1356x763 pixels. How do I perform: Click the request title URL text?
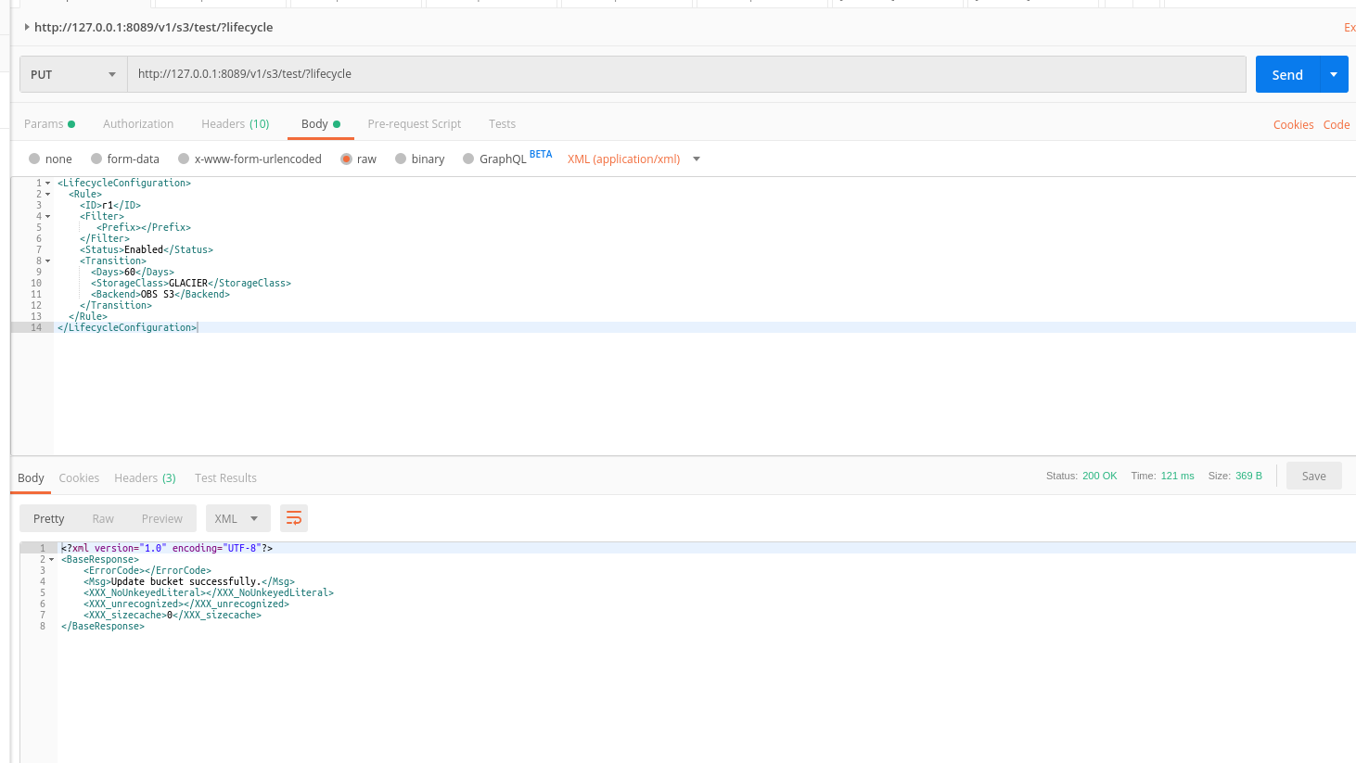(x=153, y=27)
